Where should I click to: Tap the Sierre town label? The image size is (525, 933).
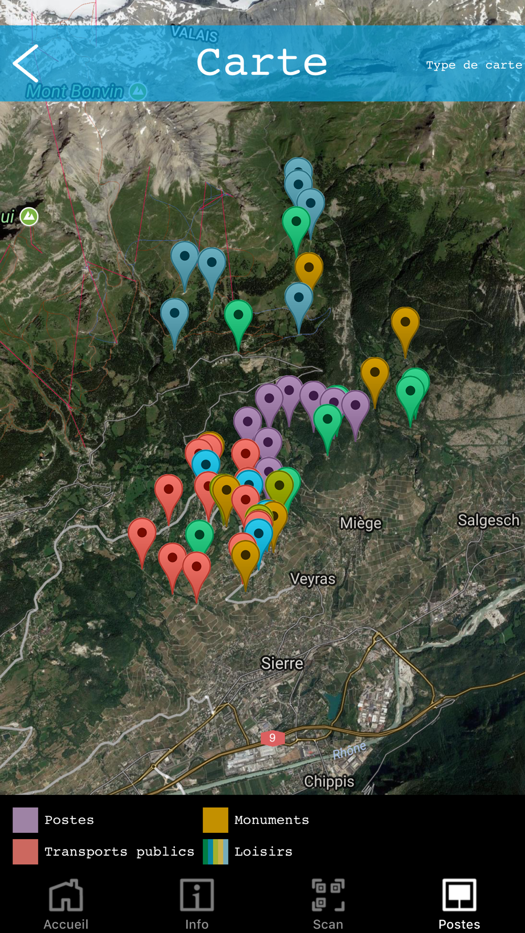click(x=282, y=663)
